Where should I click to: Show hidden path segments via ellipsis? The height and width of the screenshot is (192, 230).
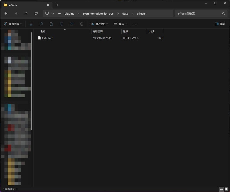point(59,14)
